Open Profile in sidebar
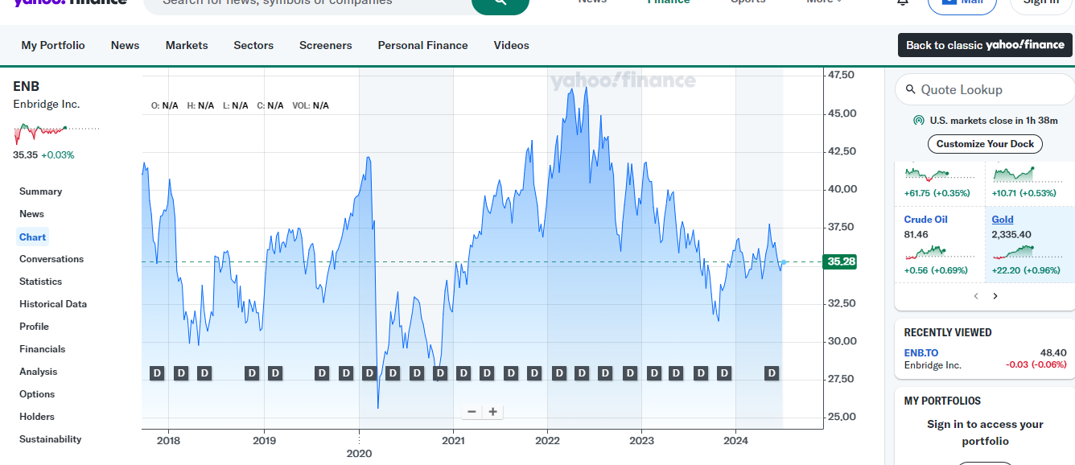This screenshot has width=1075, height=465. (35, 327)
